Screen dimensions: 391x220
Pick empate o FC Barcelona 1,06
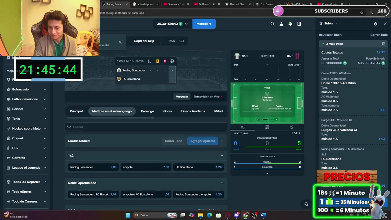click(146, 194)
